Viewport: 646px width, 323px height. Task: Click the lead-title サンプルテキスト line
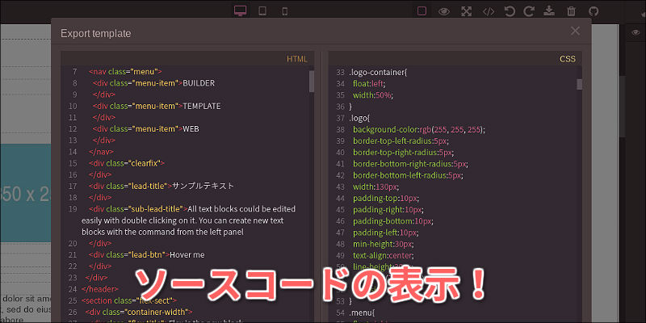pos(161,187)
